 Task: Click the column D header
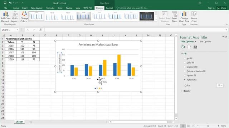[45, 36]
